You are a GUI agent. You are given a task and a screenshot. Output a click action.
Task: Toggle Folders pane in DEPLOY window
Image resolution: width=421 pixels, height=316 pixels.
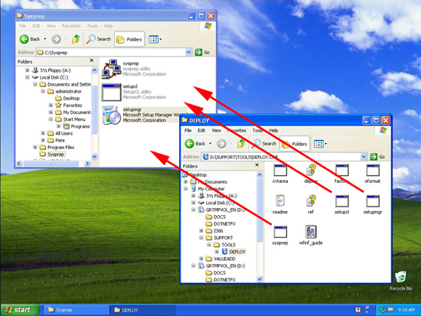pyautogui.click(x=295, y=144)
